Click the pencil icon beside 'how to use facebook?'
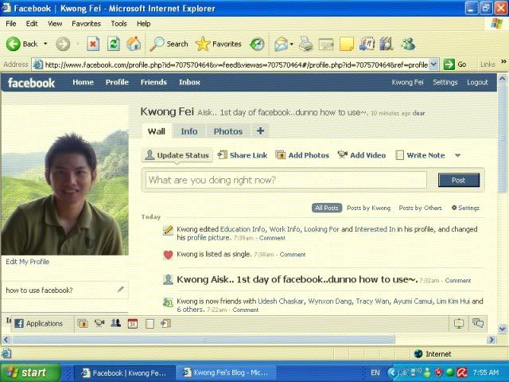Image resolution: width=509 pixels, height=382 pixels. point(121,289)
